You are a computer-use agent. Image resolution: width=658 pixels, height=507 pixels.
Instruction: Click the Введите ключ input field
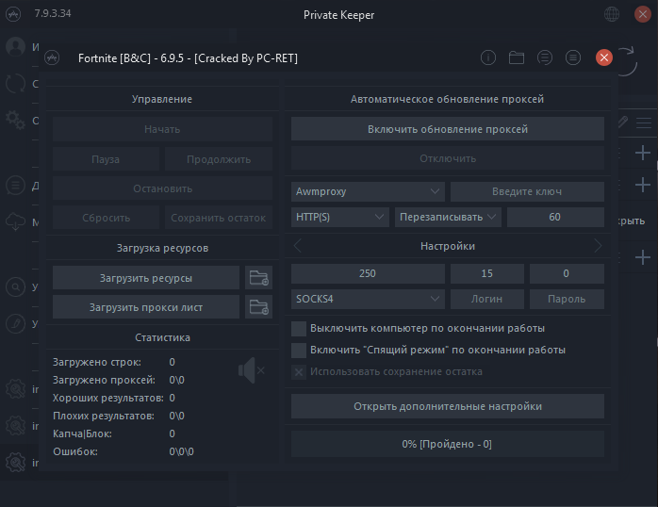click(x=527, y=191)
